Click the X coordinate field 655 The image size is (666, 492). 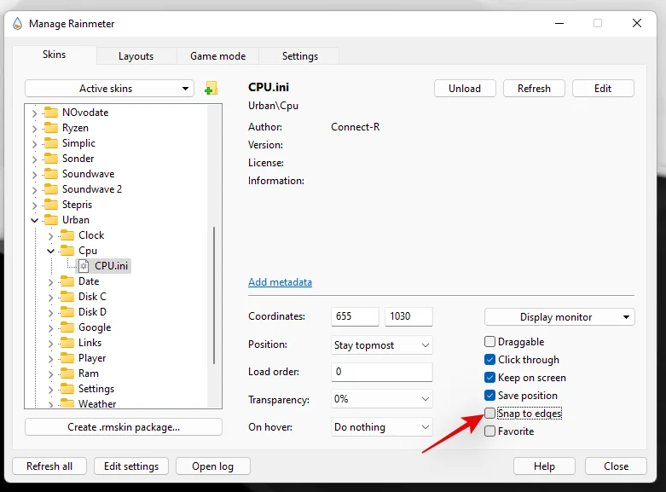355,316
